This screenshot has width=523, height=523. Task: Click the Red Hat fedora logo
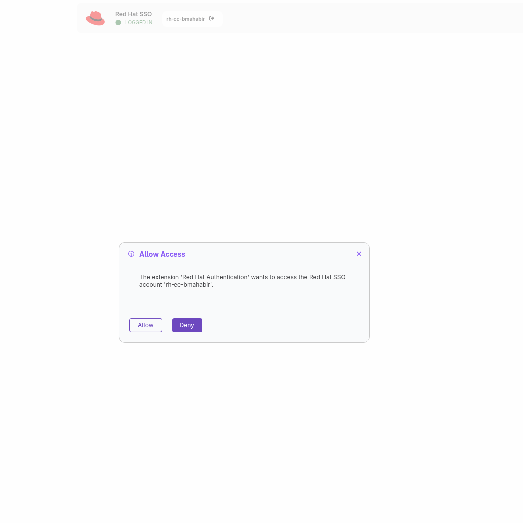pos(95,18)
